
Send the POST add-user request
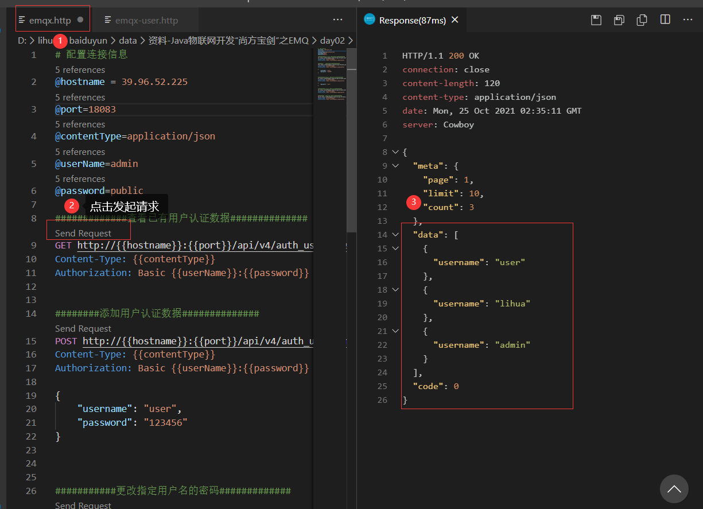(x=83, y=328)
